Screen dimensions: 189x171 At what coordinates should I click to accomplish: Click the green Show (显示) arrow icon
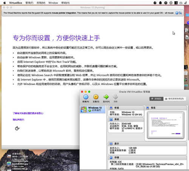coord(106,97)
